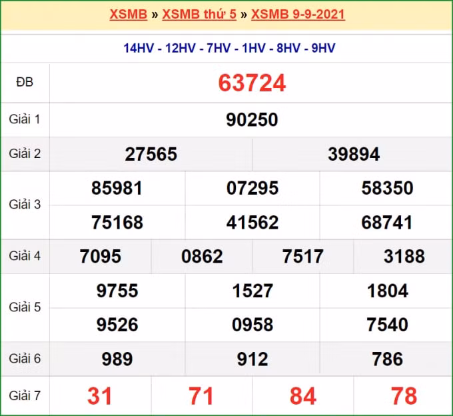This screenshot has height=416, width=453.
Task: Open the XSMB breadcrumb link
Action: [129, 14]
